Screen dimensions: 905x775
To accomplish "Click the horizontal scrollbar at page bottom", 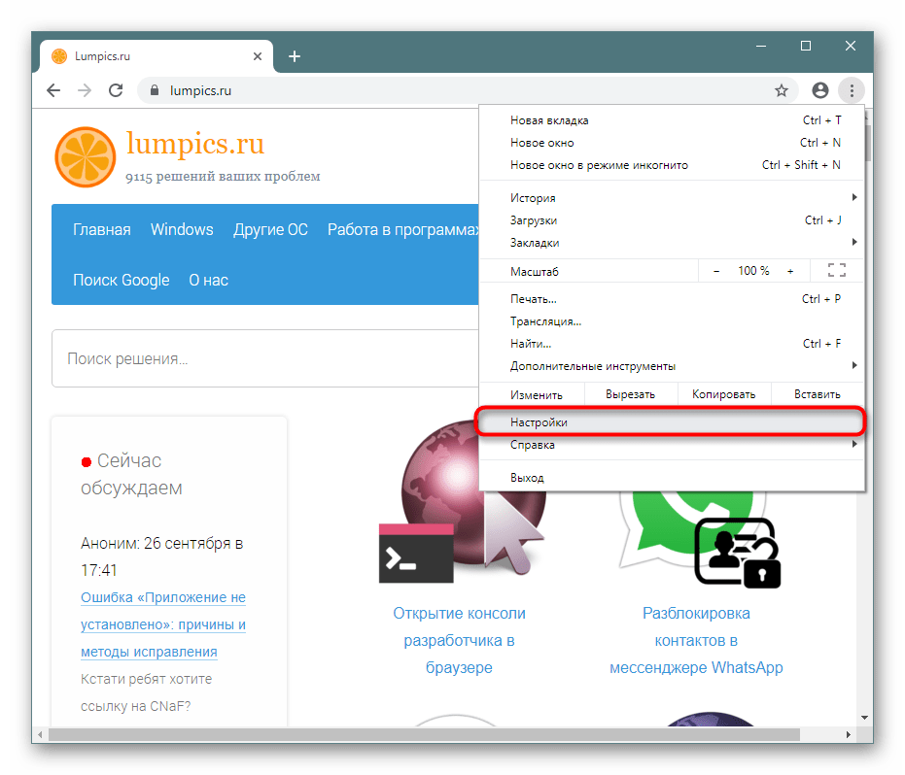I will click(x=389, y=735).
